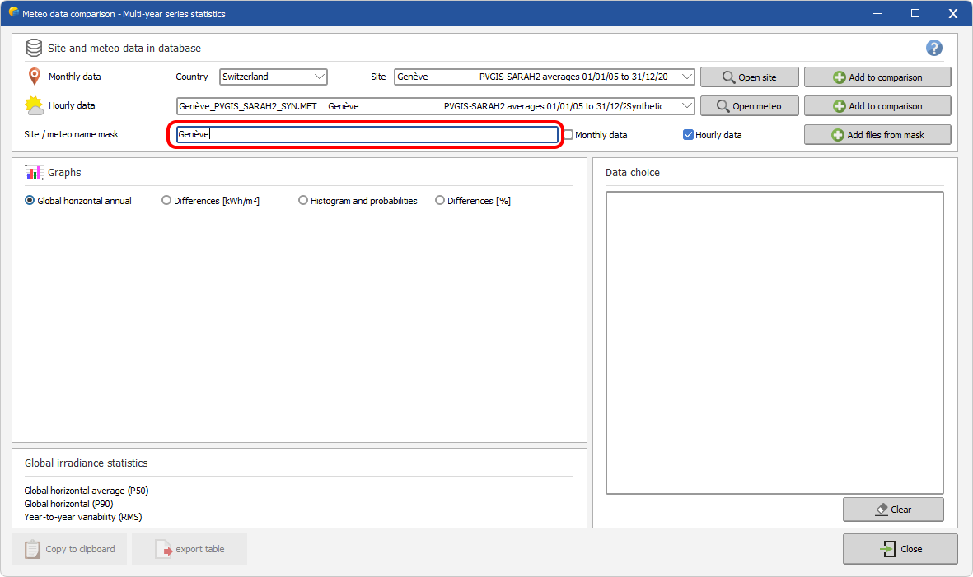
Task: Click the bar chart icon next to Graphs
Action: (34, 172)
